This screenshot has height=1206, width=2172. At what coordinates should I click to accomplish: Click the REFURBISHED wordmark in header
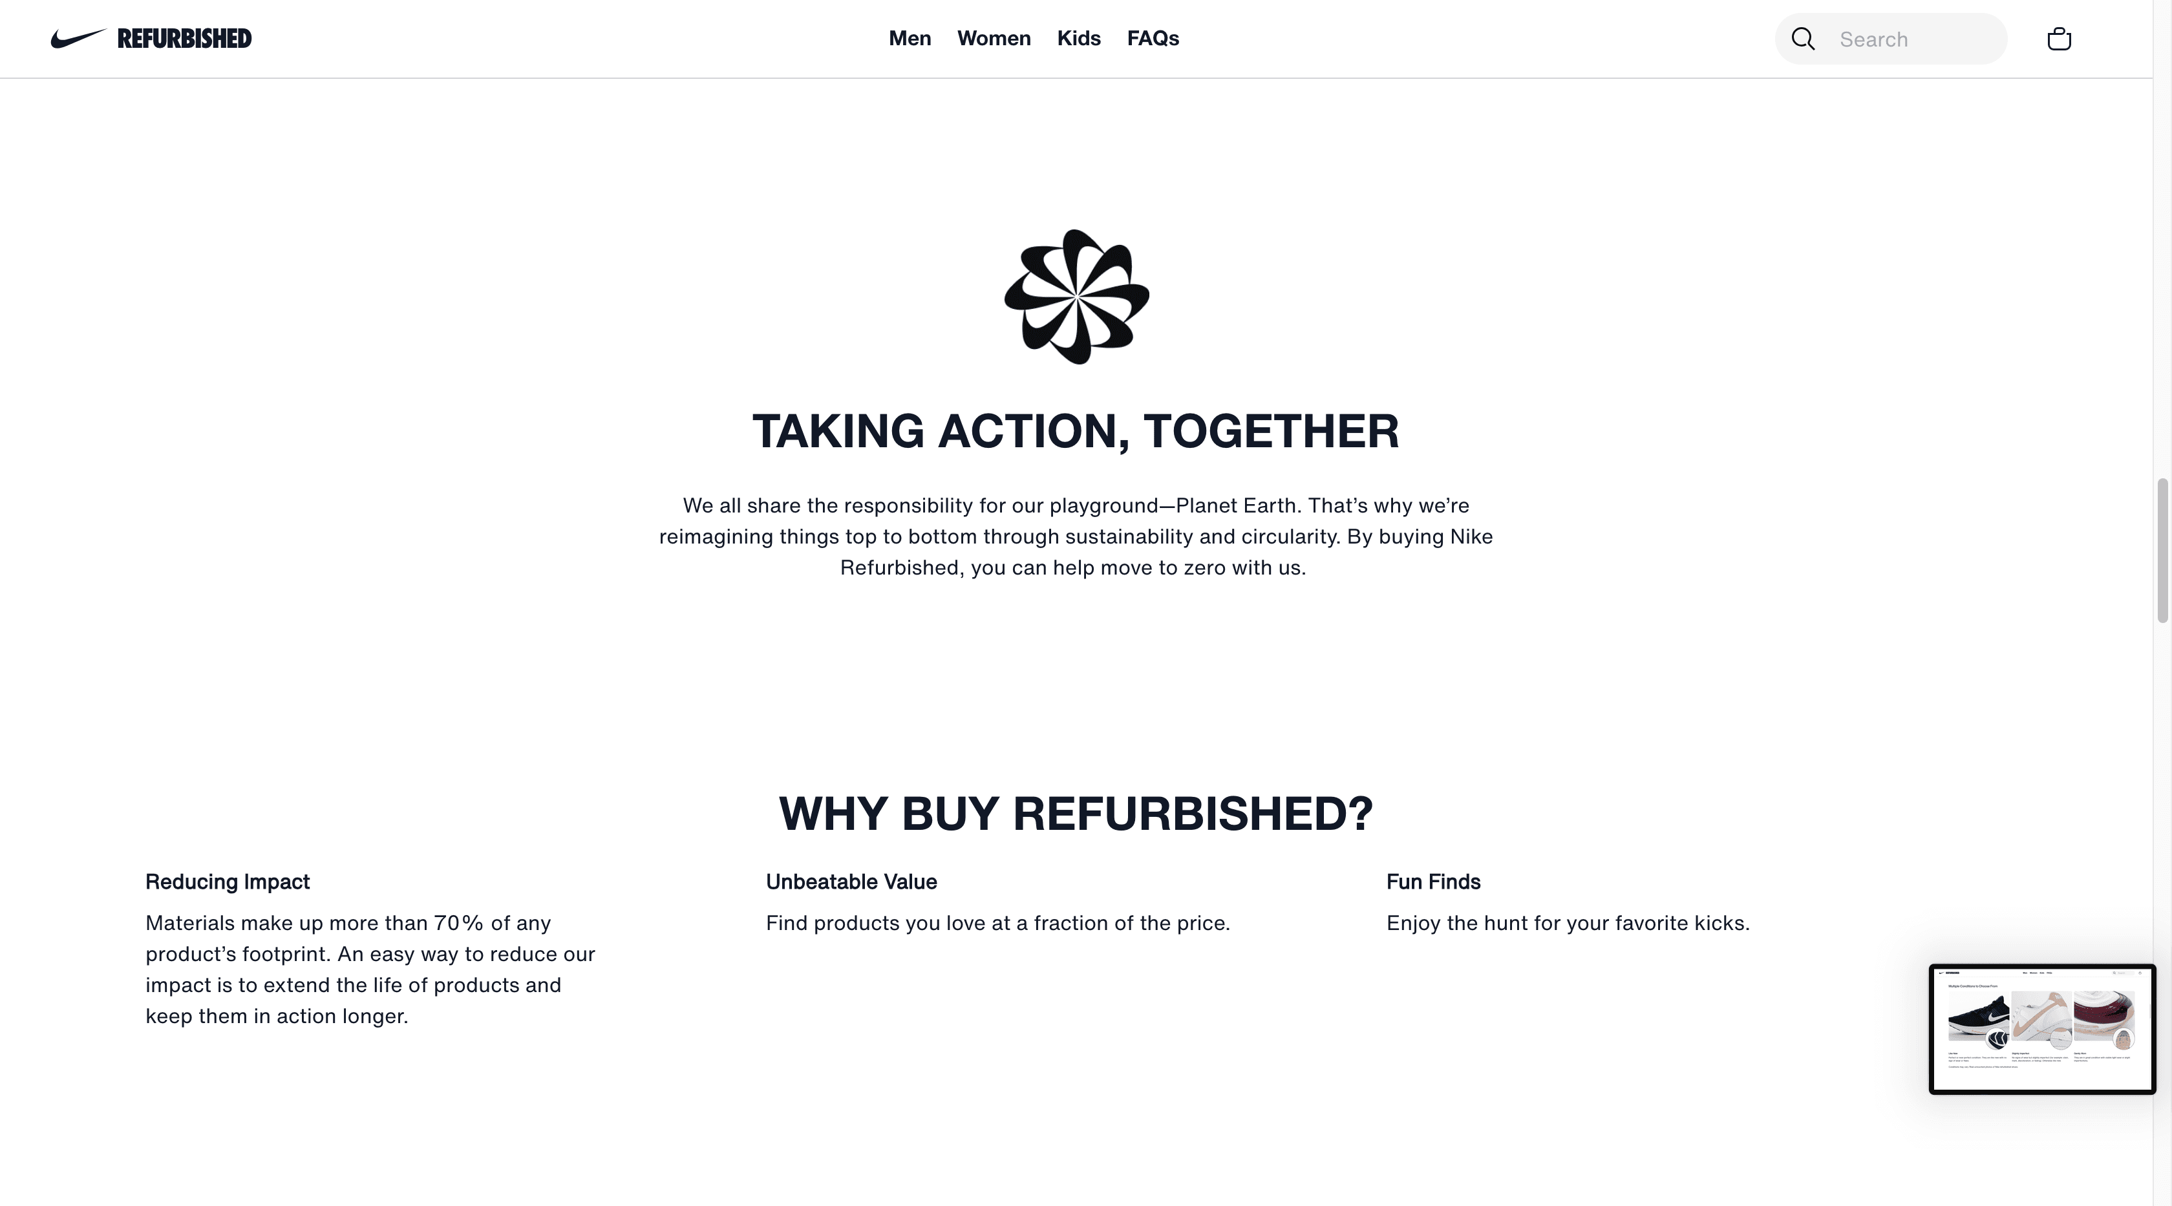click(x=184, y=39)
